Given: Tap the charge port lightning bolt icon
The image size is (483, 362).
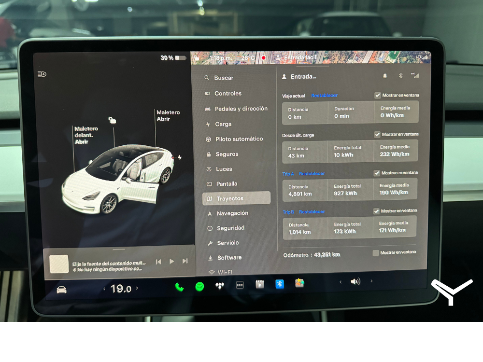Looking at the screenshot, I should click(180, 157).
